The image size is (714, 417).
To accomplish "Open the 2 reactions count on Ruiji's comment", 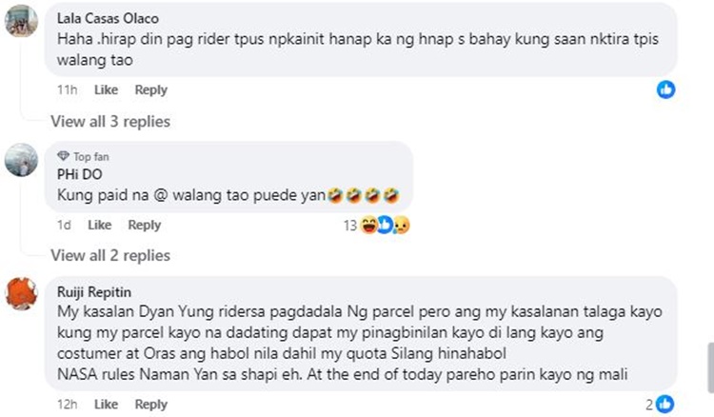I will tap(649, 405).
